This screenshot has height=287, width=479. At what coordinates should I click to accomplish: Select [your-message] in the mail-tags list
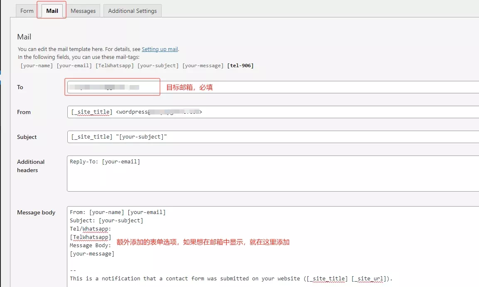tap(203, 66)
